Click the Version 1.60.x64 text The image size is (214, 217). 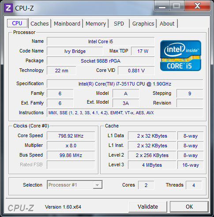click(x=63, y=207)
